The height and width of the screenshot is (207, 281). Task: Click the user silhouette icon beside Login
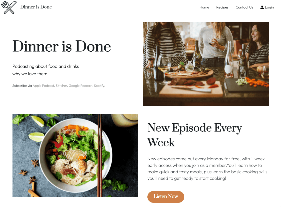[262, 7]
